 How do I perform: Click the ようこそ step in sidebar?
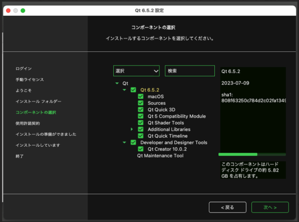coord(24,91)
